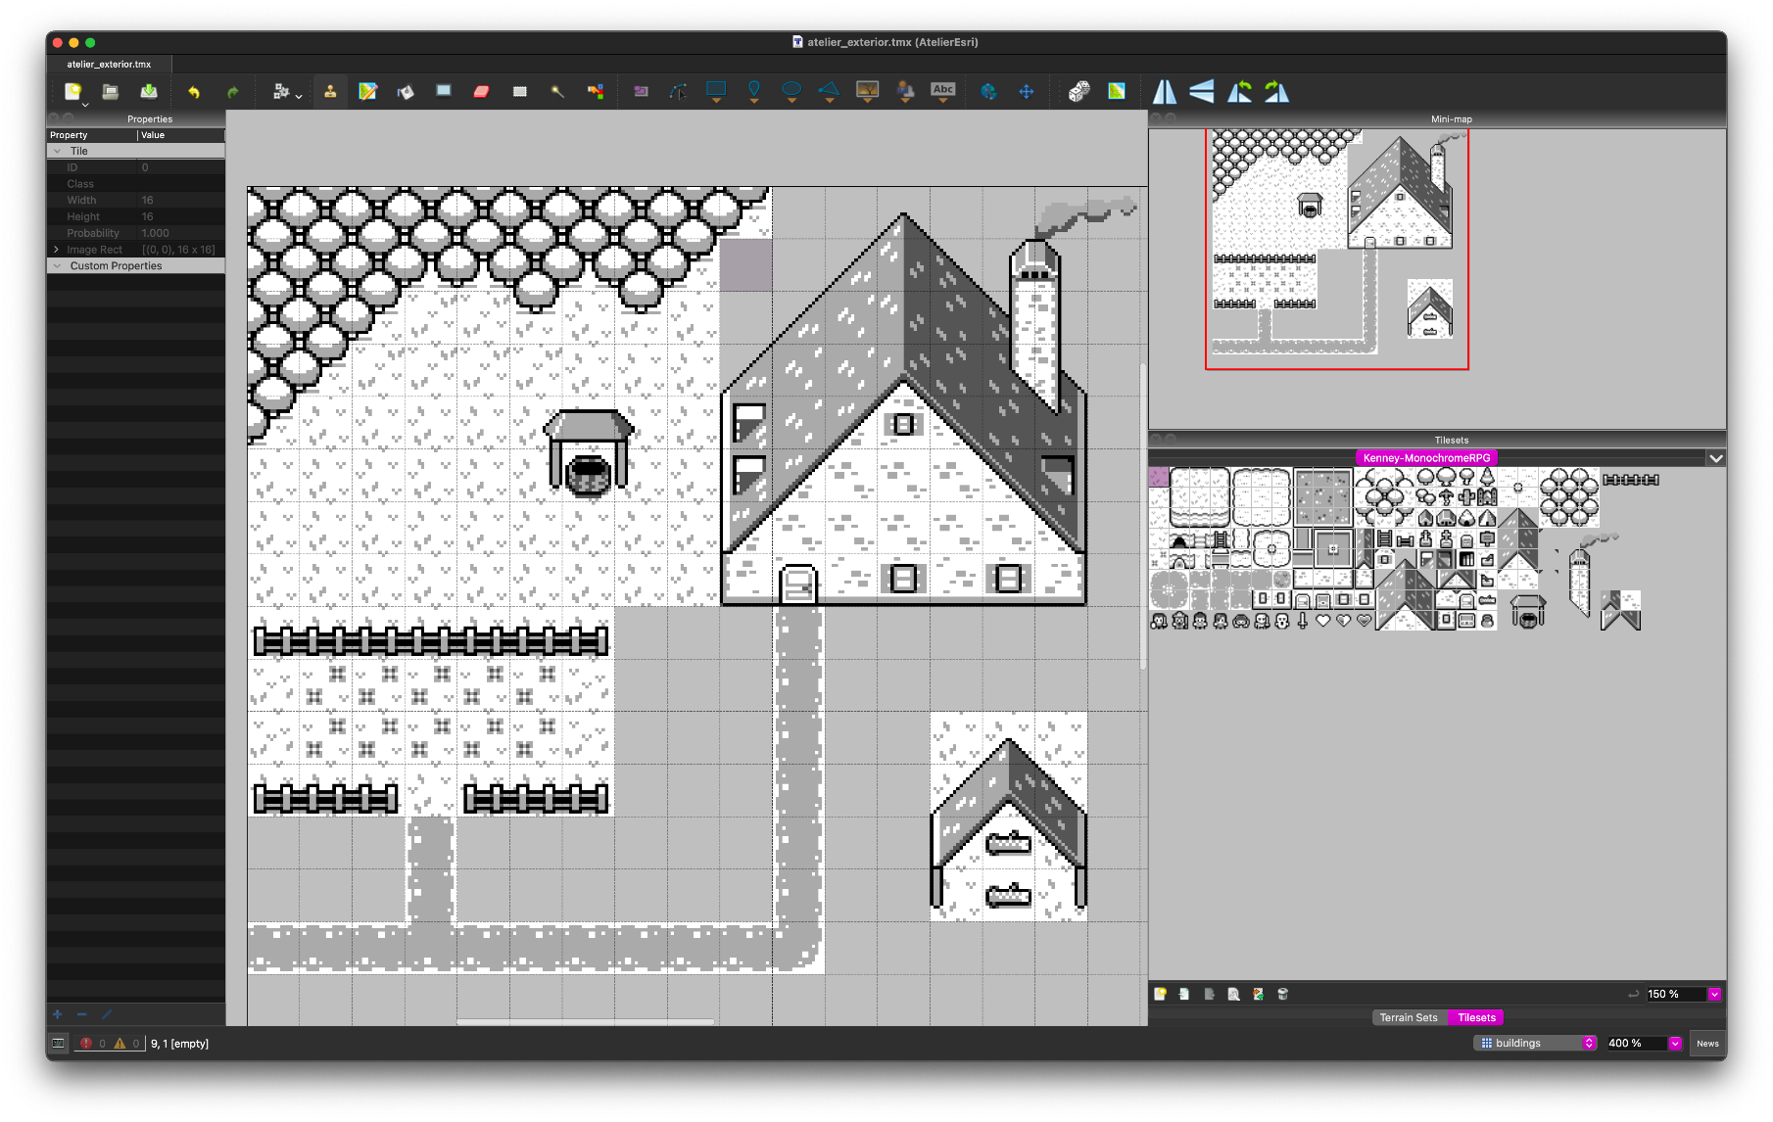Image resolution: width=1773 pixels, height=1122 pixels.
Task: Select the Insert Tile object tool
Action: (868, 91)
